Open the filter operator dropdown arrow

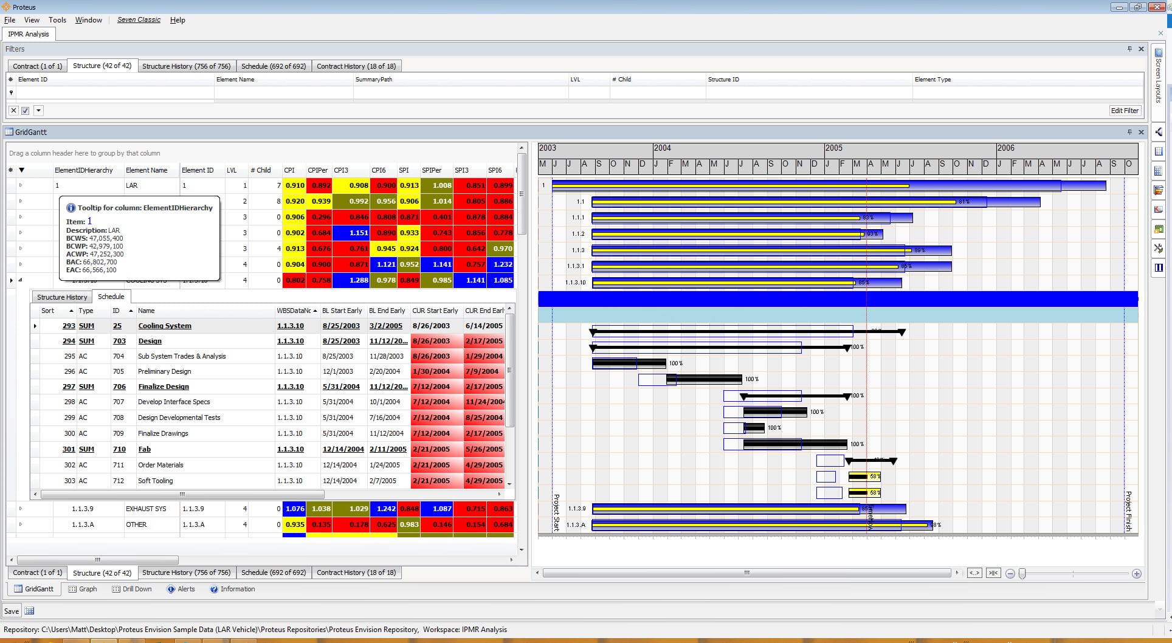(38, 111)
